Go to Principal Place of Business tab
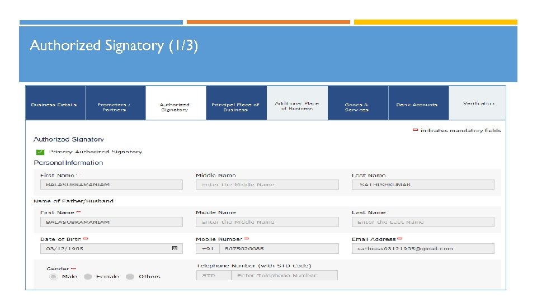 click(236, 103)
